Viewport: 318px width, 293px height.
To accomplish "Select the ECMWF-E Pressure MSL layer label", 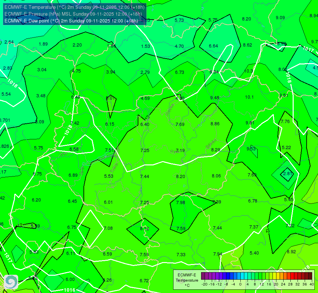I will tap(73, 14).
